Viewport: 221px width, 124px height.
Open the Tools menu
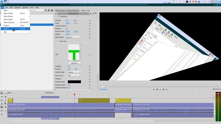32,8
